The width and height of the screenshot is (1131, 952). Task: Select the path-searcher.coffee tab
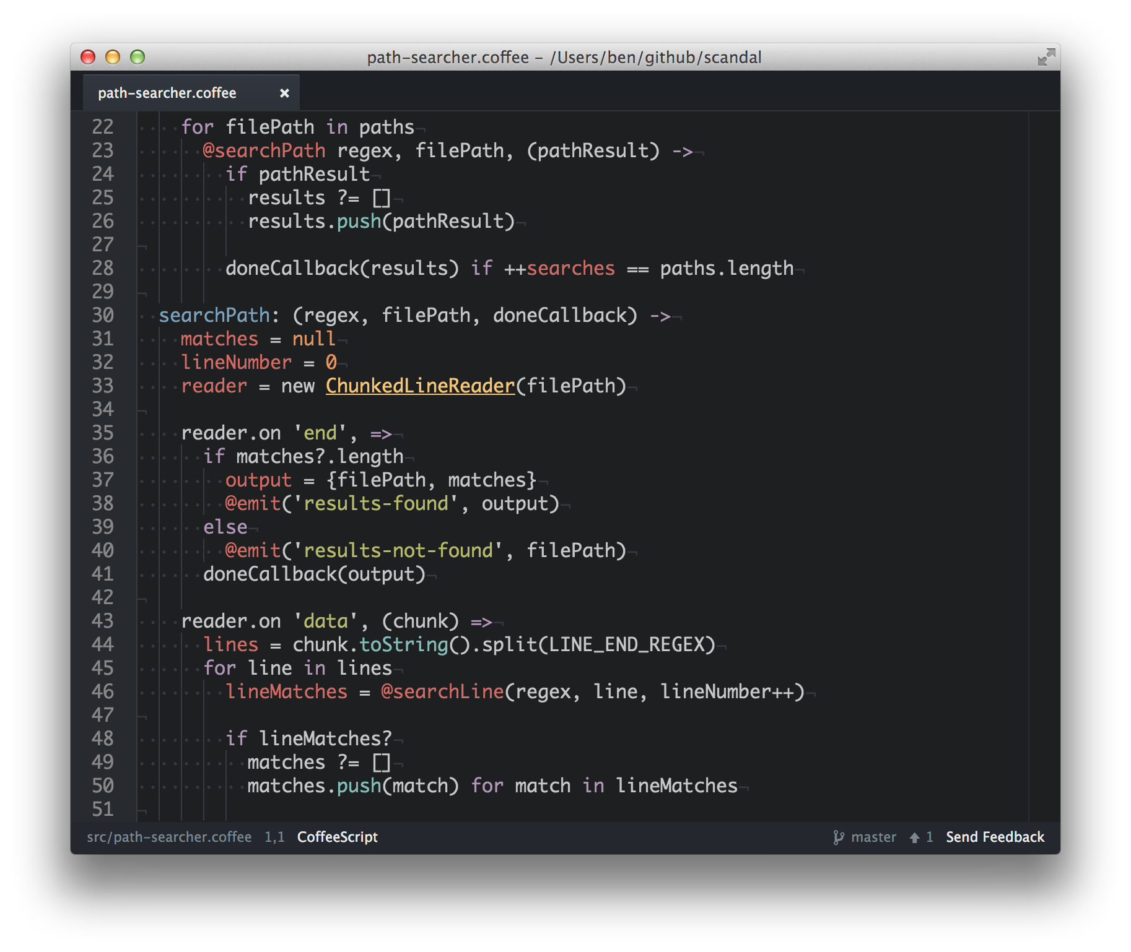pos(191,93)
